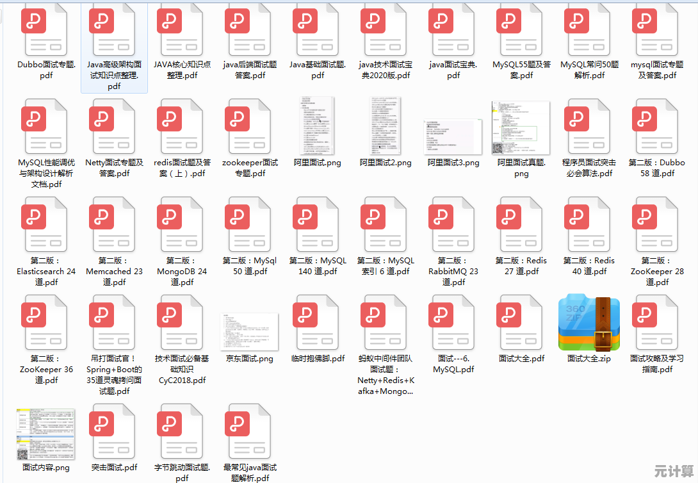Click the 最常见java面试题解析.pdf name label
Viewport: 698px width, 483px height.
click(250, 473)
